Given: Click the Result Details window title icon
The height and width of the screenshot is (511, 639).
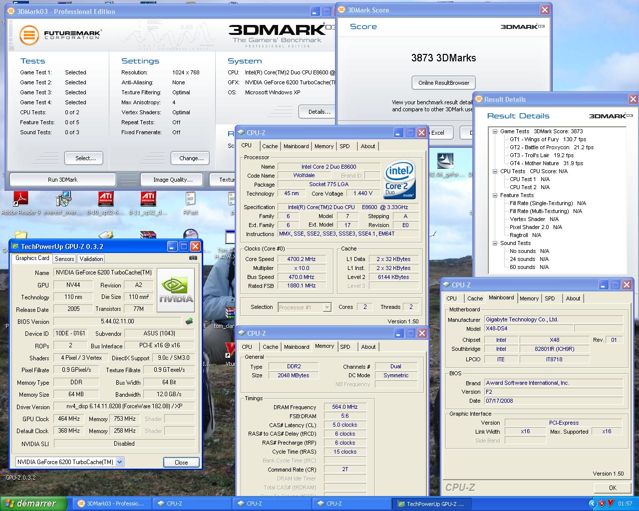Looking at the screenshot, I should pos(479,99).
